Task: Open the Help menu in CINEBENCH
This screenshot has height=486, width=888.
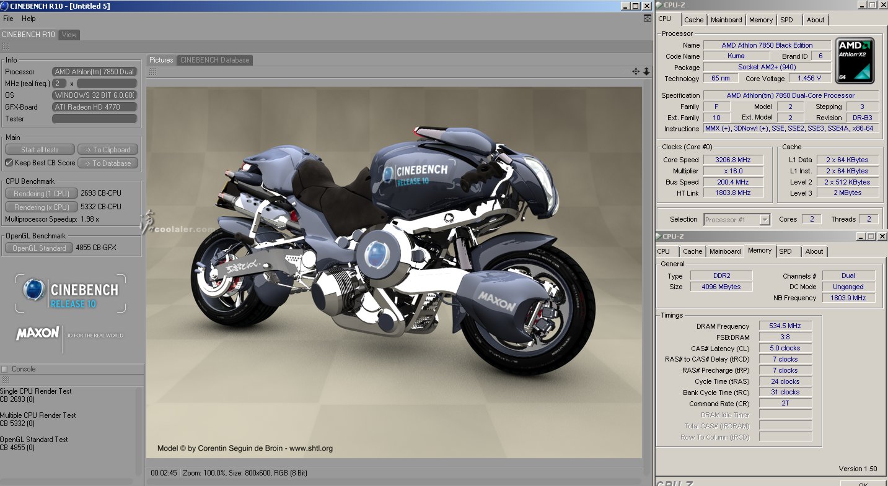Action: coord(29,19)
